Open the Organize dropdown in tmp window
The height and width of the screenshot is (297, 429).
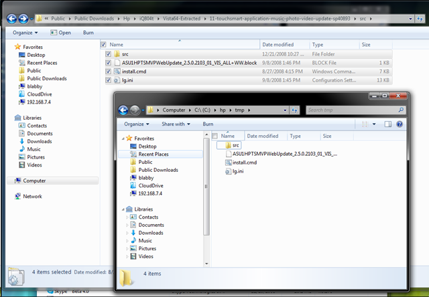click(137, 124)
